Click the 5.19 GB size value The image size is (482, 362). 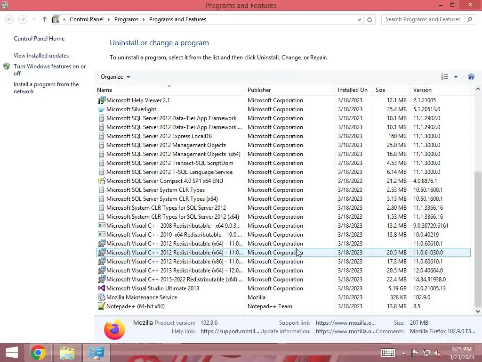397,288
